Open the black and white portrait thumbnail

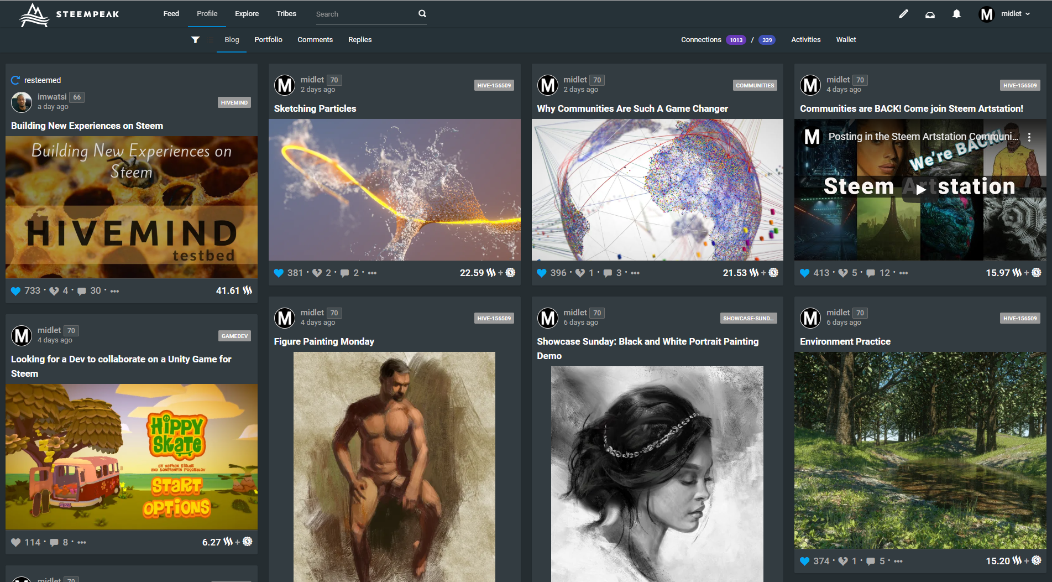657,474
